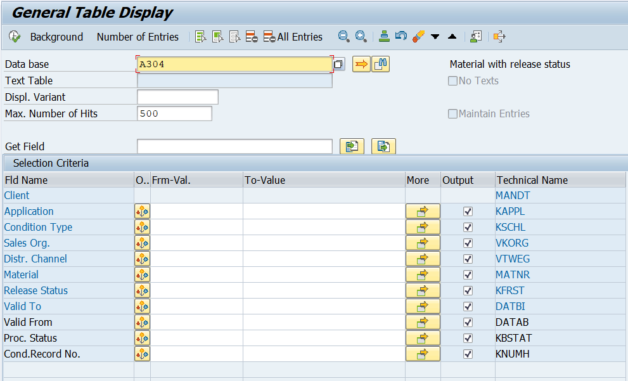Open selection option icon for Valid To
This screenshot has width=628, height=381.
tap(142, 306)
